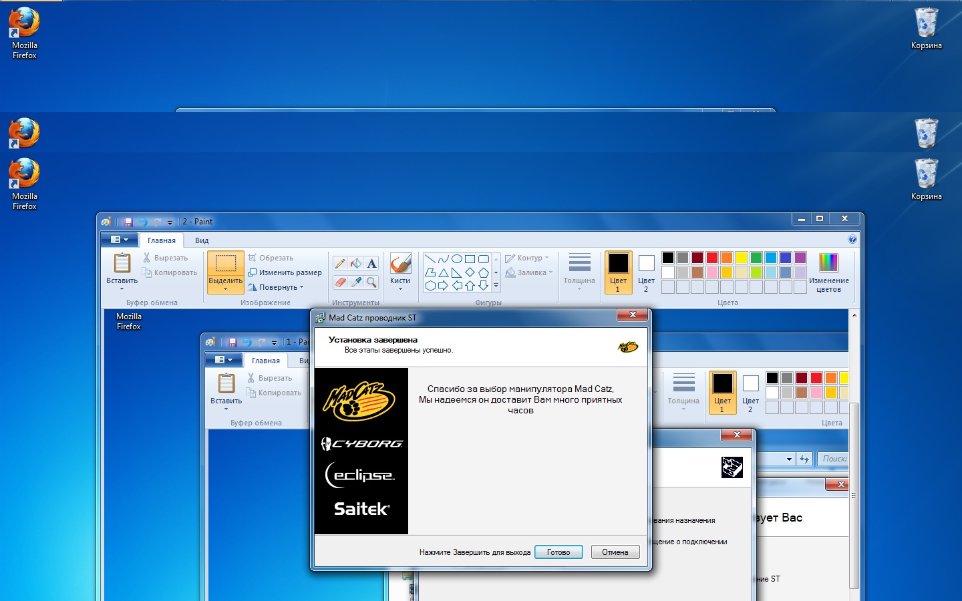Open the Paint file menu button
This screenshot has width=962, height=601.
[119, 240]
